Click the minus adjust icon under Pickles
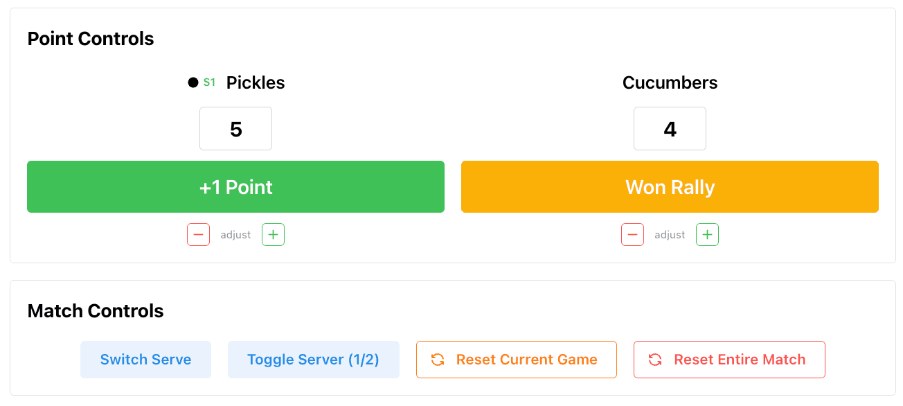This screenshot has height=406, width=903. tap(199, 234)
